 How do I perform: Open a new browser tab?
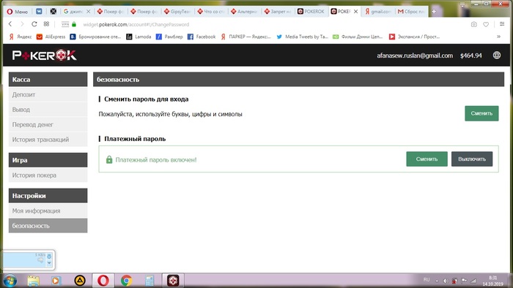coord(434,12)
